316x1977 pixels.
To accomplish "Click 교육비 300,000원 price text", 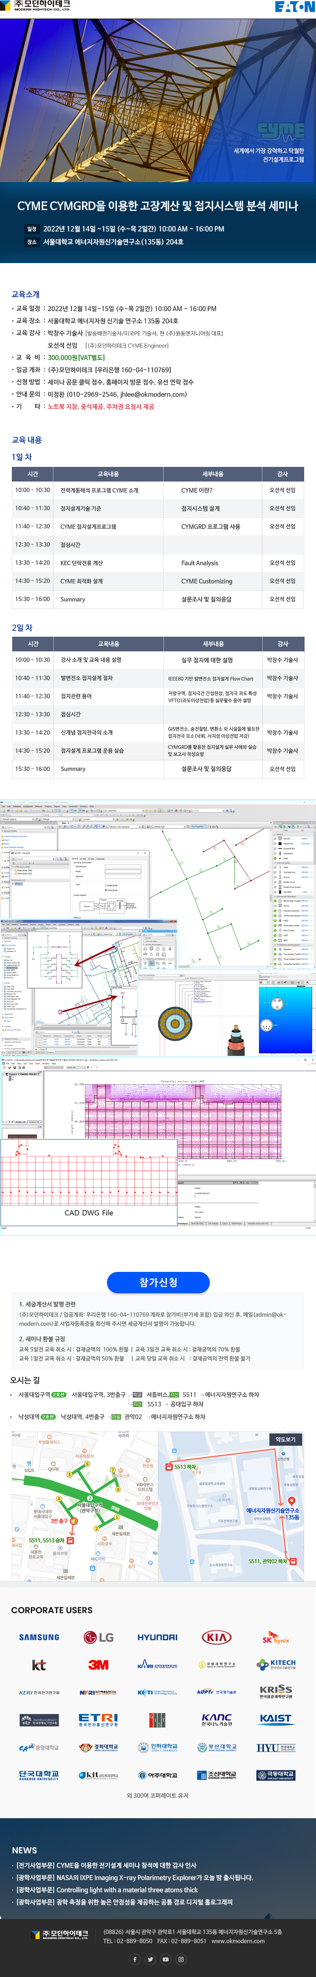I will pos(76,357).
